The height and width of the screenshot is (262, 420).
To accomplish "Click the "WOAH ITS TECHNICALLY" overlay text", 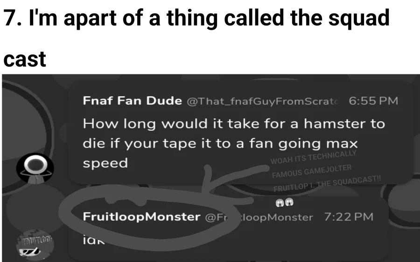I will click(313, 157).
